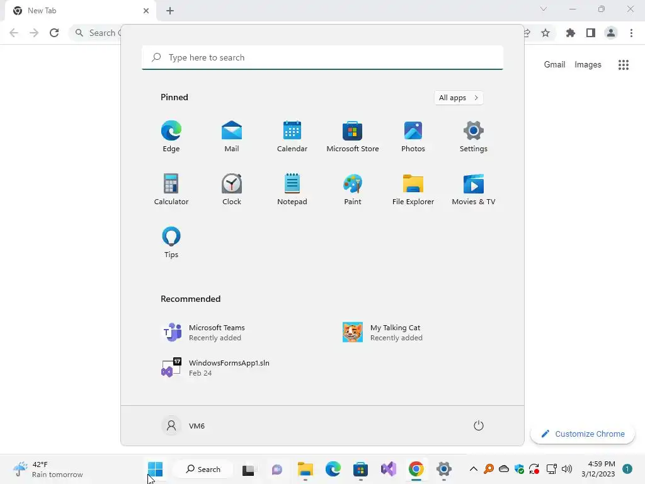Open Chrome three-dot menu
Viewport: 645px width, 484px height.
(x=631, y=33)
